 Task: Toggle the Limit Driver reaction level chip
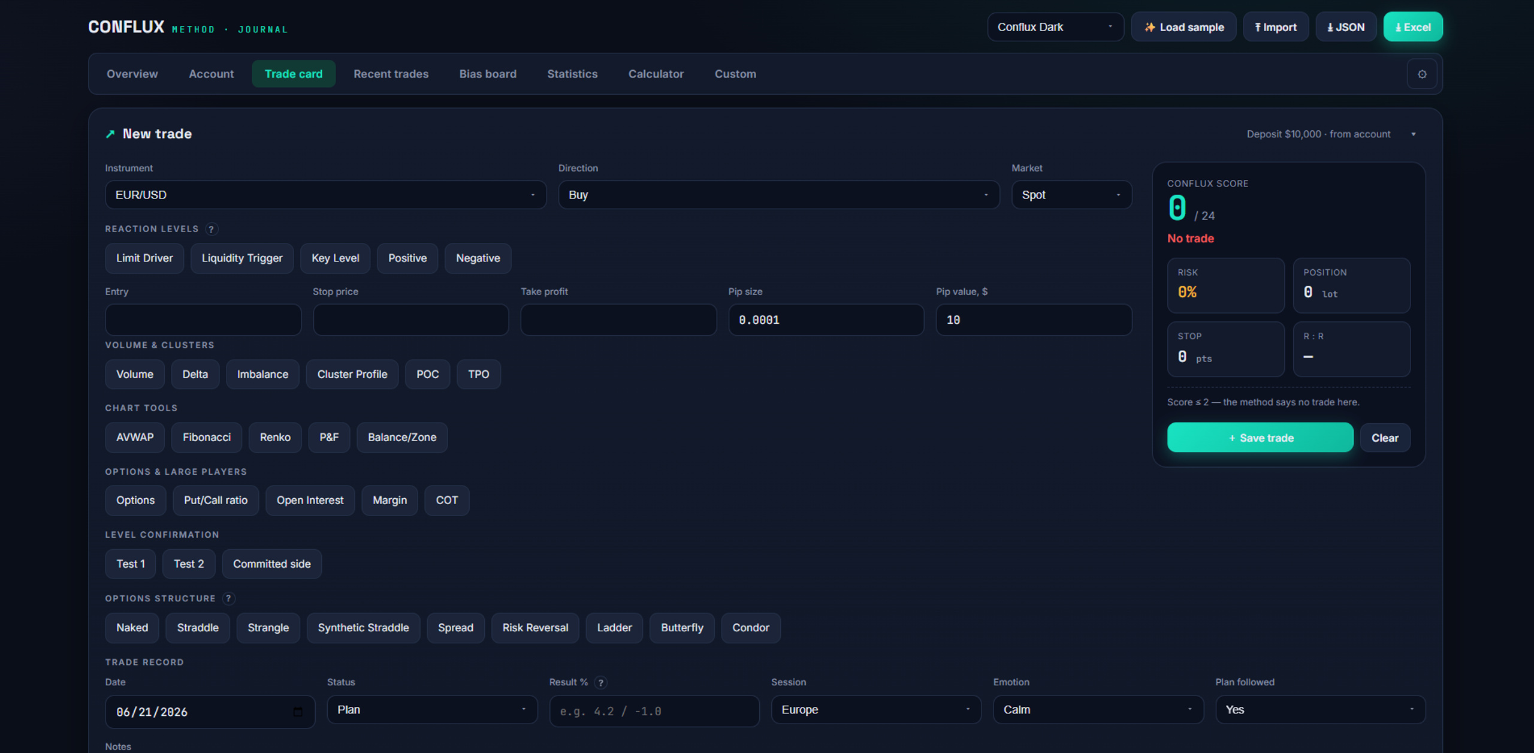144,258
